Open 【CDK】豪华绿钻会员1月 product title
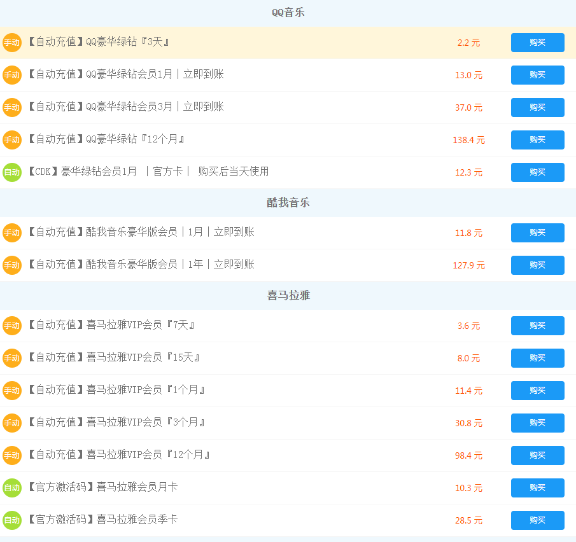This screenshot has width=576, height=542. [149, 172]
